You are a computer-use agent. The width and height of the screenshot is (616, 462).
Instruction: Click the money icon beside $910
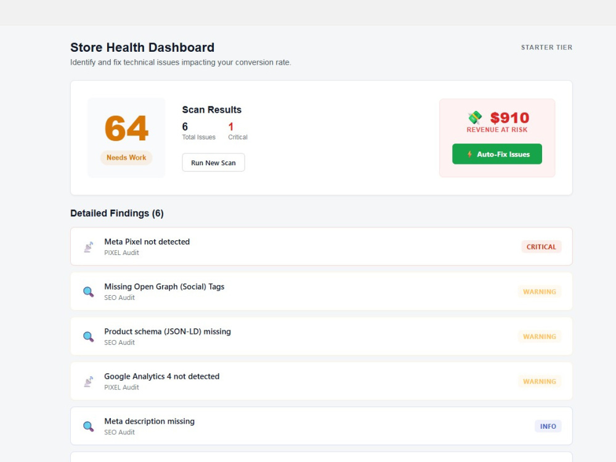pyautogui.click(x=475, y=118)
